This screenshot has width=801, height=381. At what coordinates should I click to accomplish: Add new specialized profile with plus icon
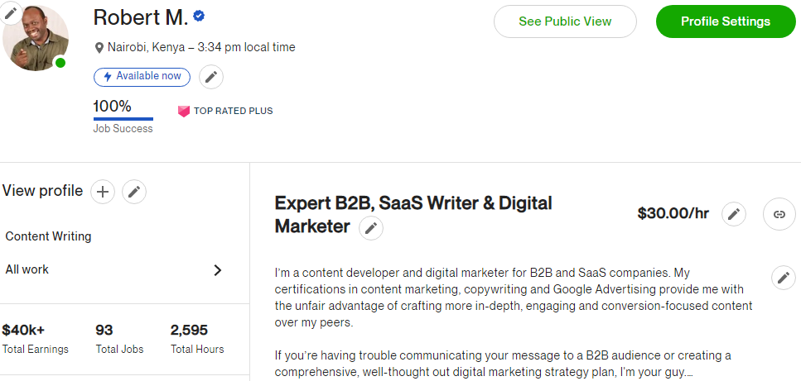[x=102, y=192]
